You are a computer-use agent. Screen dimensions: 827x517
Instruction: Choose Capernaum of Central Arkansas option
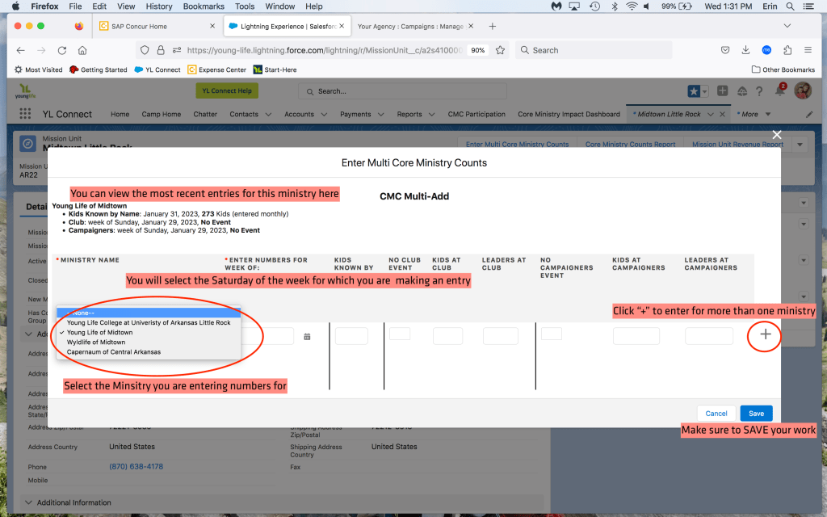coord(114,351)
